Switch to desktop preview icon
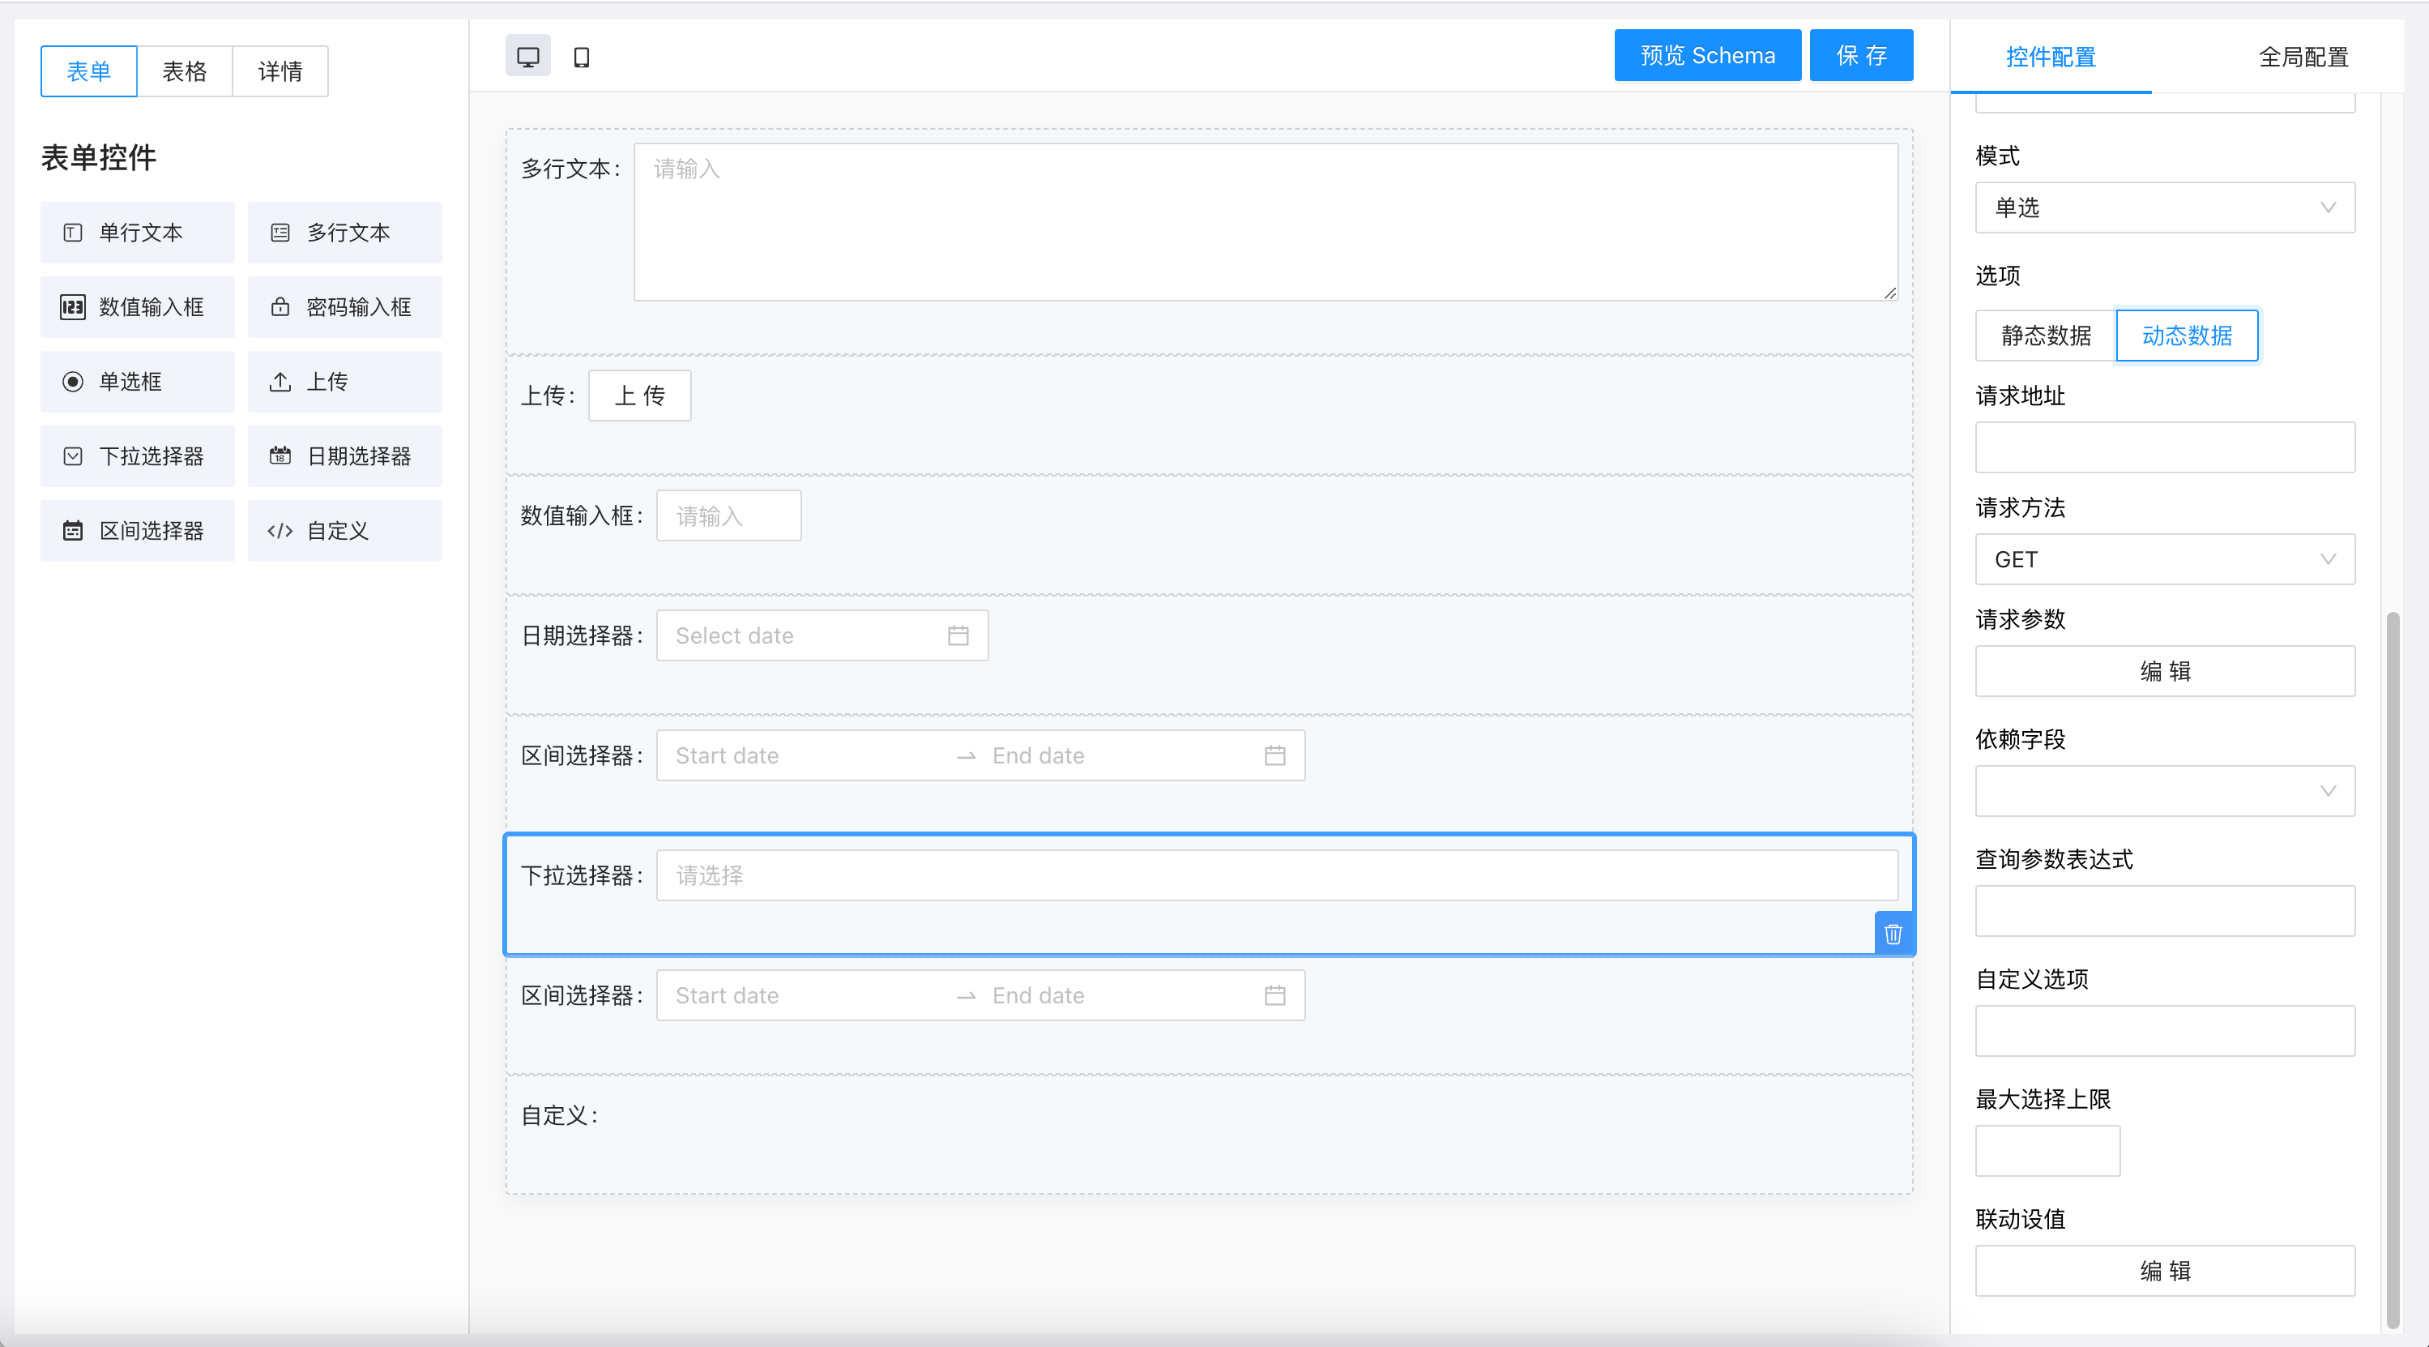Image resolution: width=2429 pixels, height=1347 pixels. pyautogui.click(x=528, y=57)
